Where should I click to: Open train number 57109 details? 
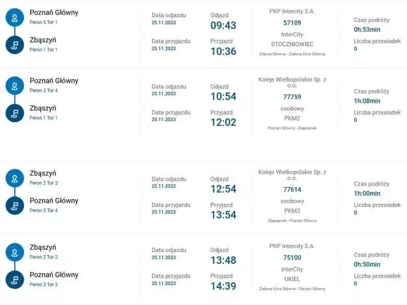pyautogui.click(x=292, y=23)
